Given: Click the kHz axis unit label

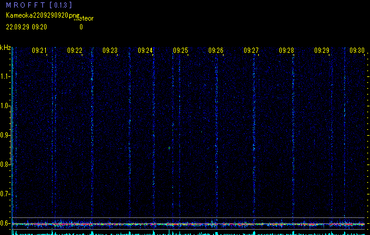Looking at the screenshot, I should tap(5, 48).
